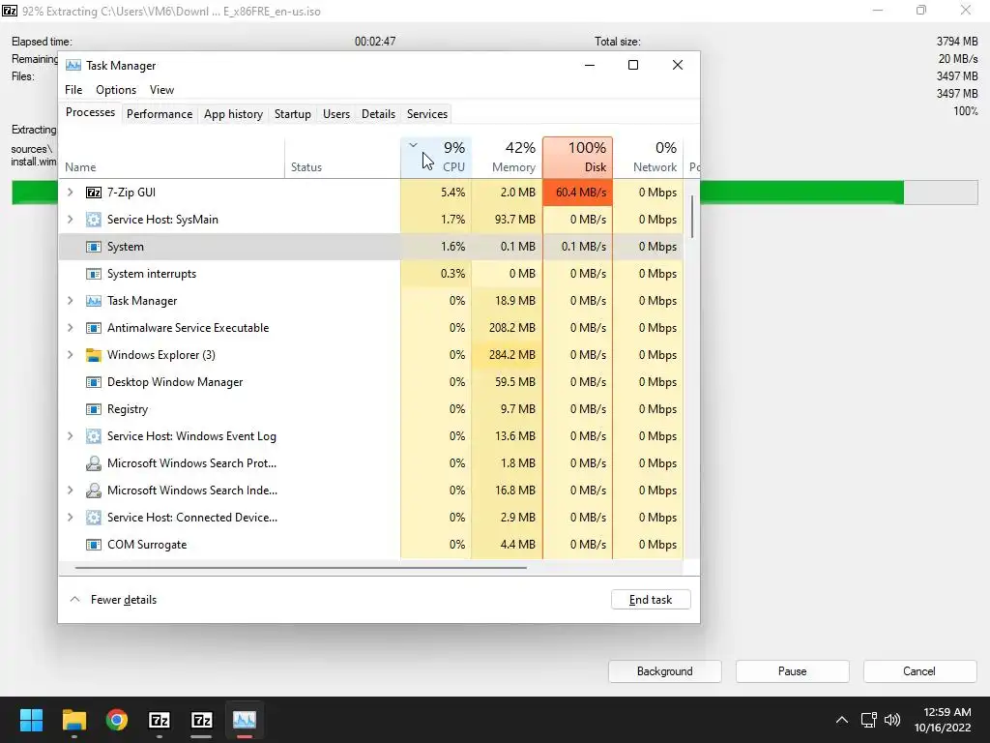Screen dimensions: 990x743
Task: Click the Antimalware Service Executable icon
Action: [94, 328]
